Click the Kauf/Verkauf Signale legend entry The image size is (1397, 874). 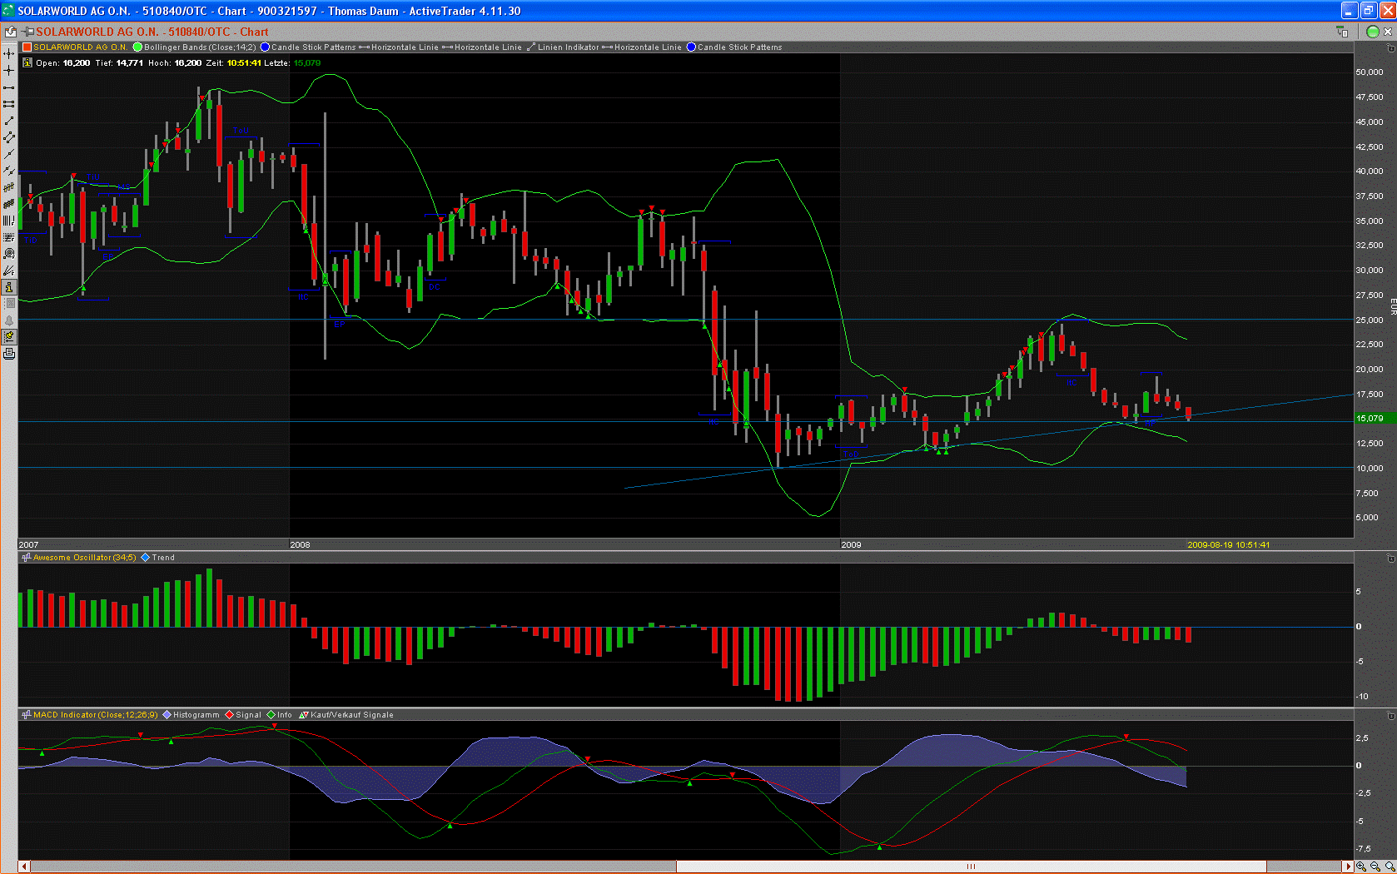tap(350, 715)
